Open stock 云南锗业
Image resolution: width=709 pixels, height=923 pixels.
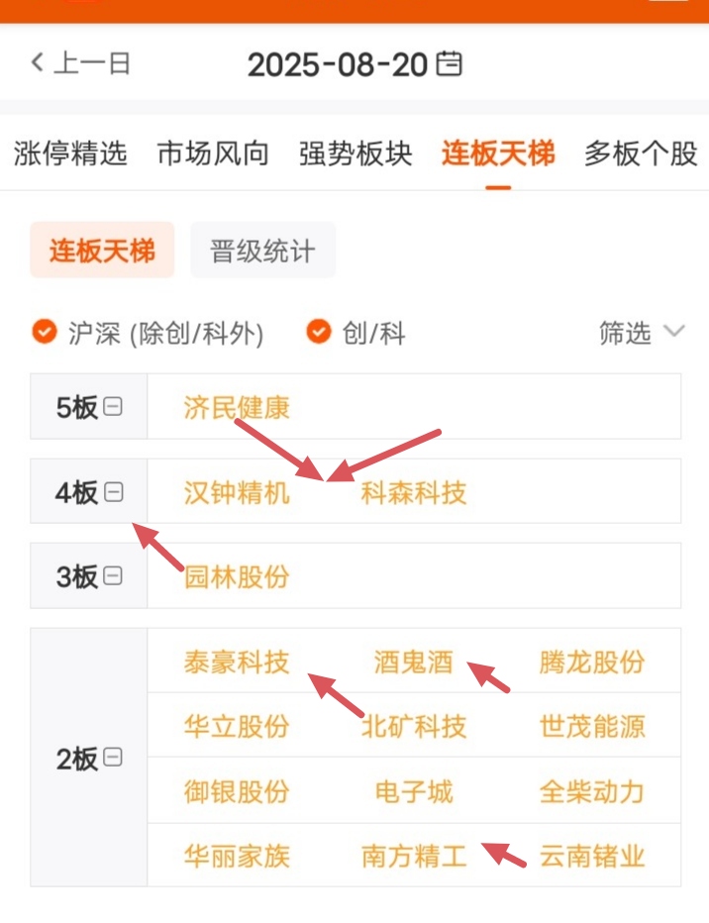click(592, 856)
